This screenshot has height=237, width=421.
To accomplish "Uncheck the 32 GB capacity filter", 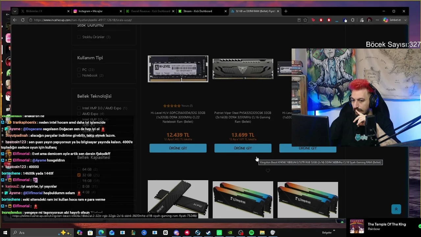I will tap(79, 175).
